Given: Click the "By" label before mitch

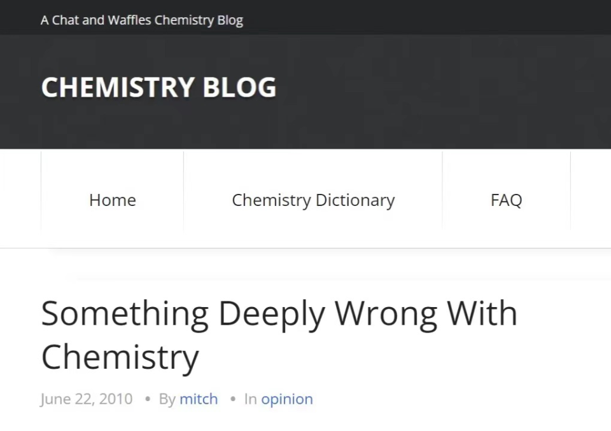Looking at the screenshot, I should tap(167, 399).
